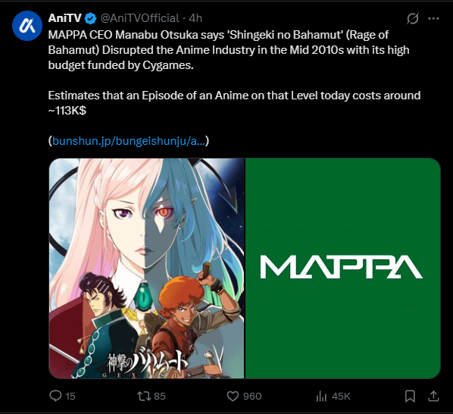Click the Grok explain icon
453x414 pixels.
tap(413, 19)
